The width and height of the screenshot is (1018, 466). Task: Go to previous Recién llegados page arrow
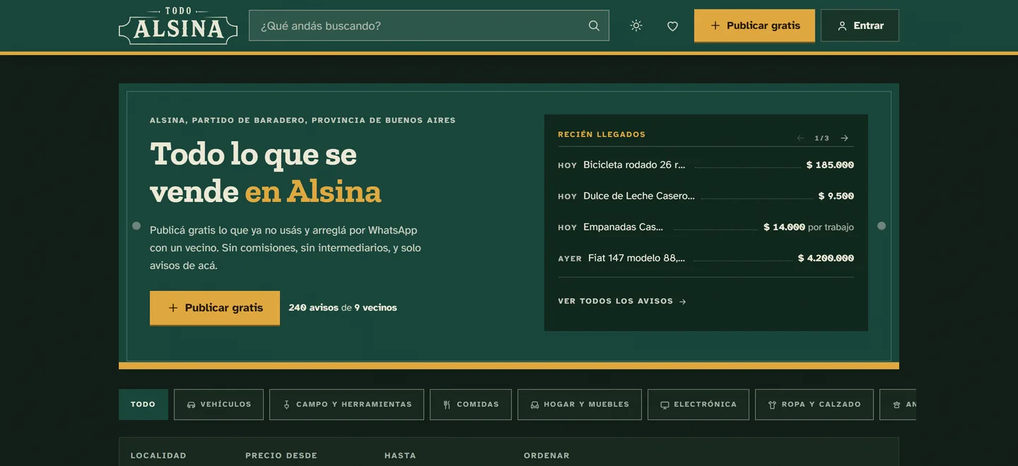pos(800,138)
